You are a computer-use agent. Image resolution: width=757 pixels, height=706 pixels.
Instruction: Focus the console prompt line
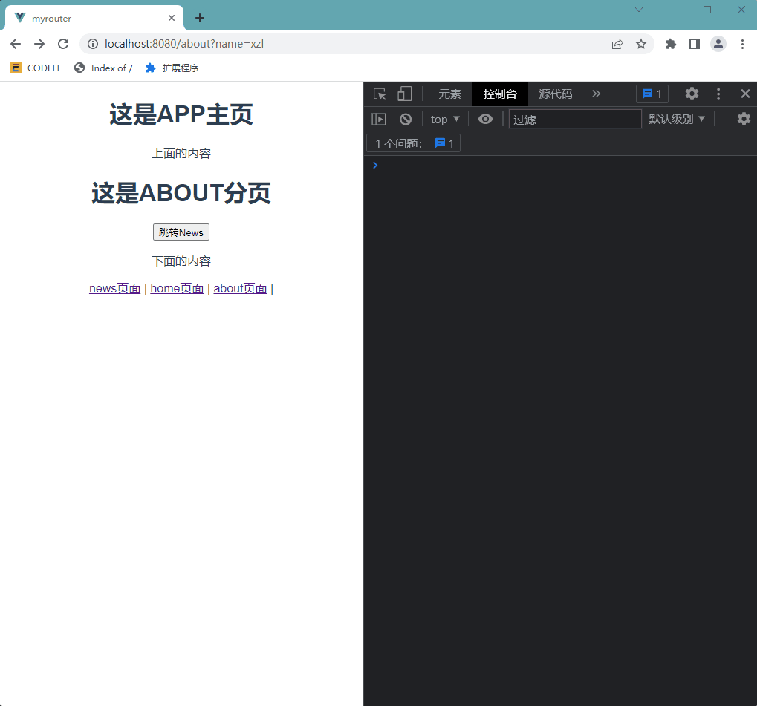[x=560, y=166]
